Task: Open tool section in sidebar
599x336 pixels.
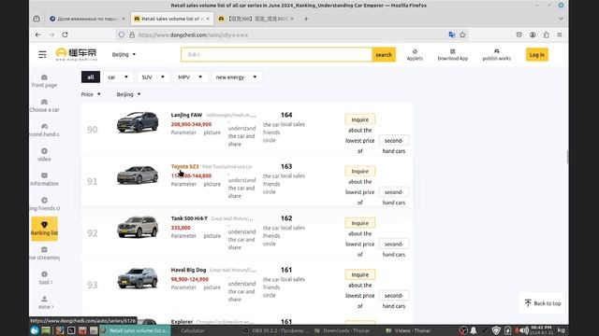Action: (x=45, y=278)
